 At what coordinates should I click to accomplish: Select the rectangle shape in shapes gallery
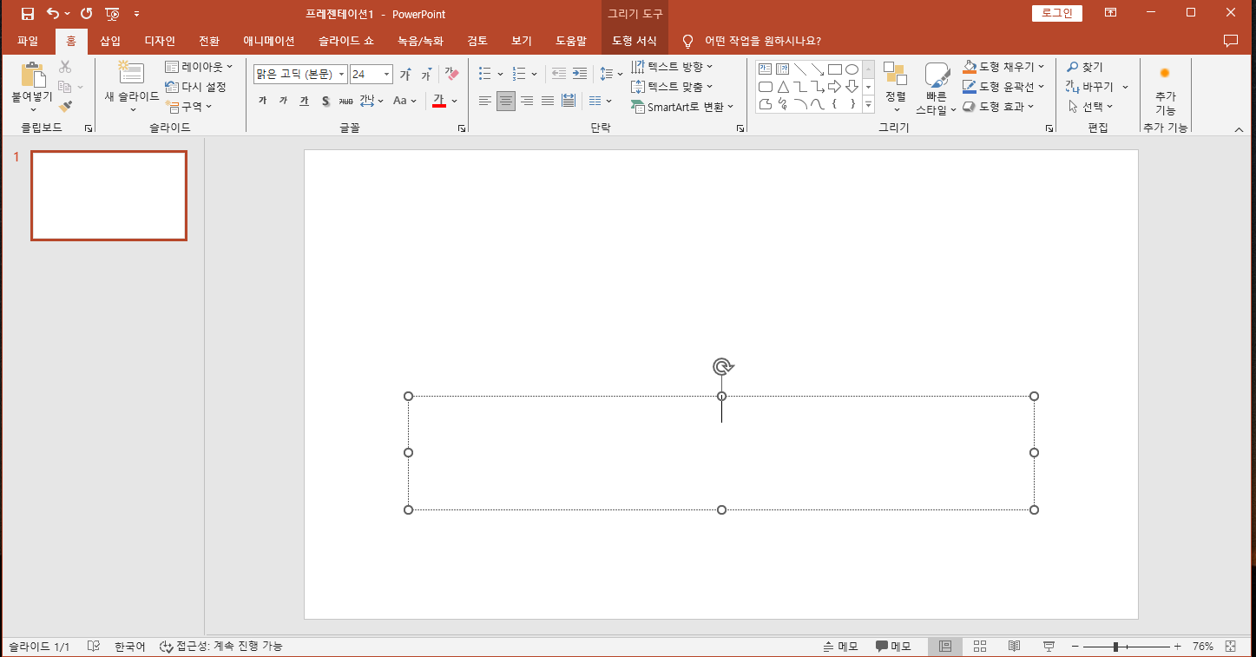(834, 69)
